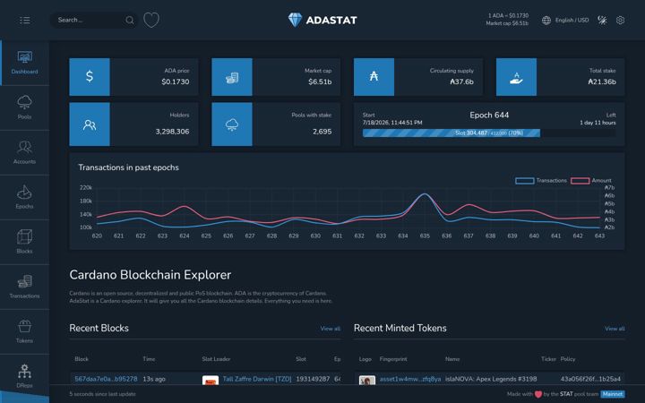
Task: Open favorites via the heart icon
Action: click(x=151, y=20)
